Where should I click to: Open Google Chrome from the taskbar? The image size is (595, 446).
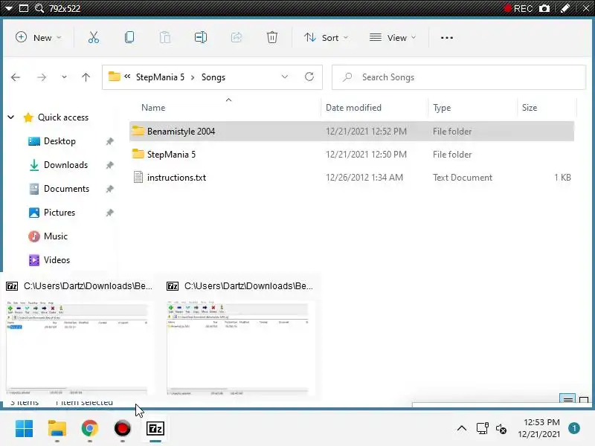click(x=89, y=429)
